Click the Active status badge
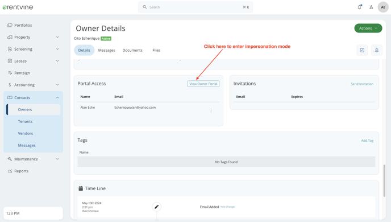Viewport: 391px width, 222px height. [x=106, y=39]
